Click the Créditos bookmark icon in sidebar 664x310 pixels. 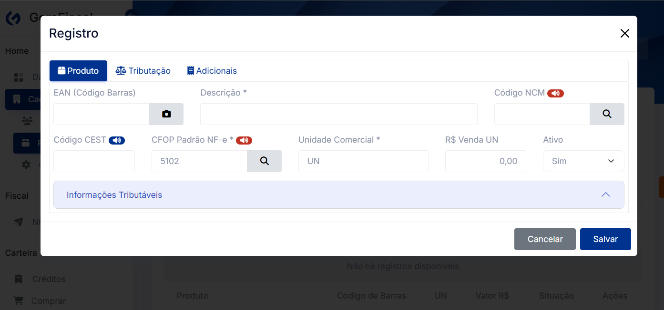(x=19, y=279)
